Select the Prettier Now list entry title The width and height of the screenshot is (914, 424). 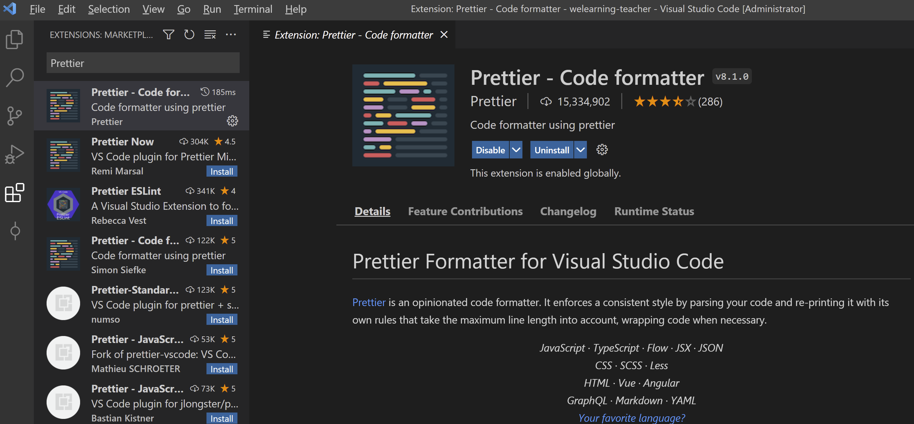click(123, 142)
